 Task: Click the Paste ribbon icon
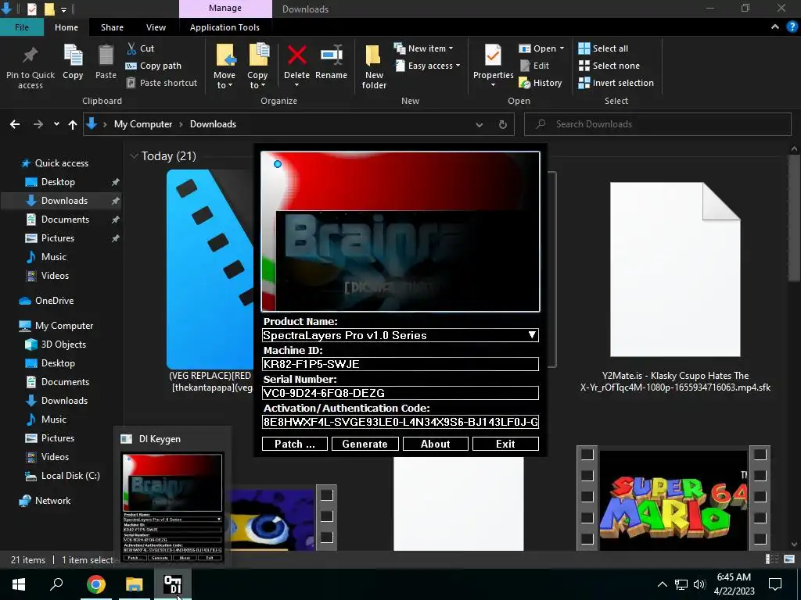click(106, 55)
